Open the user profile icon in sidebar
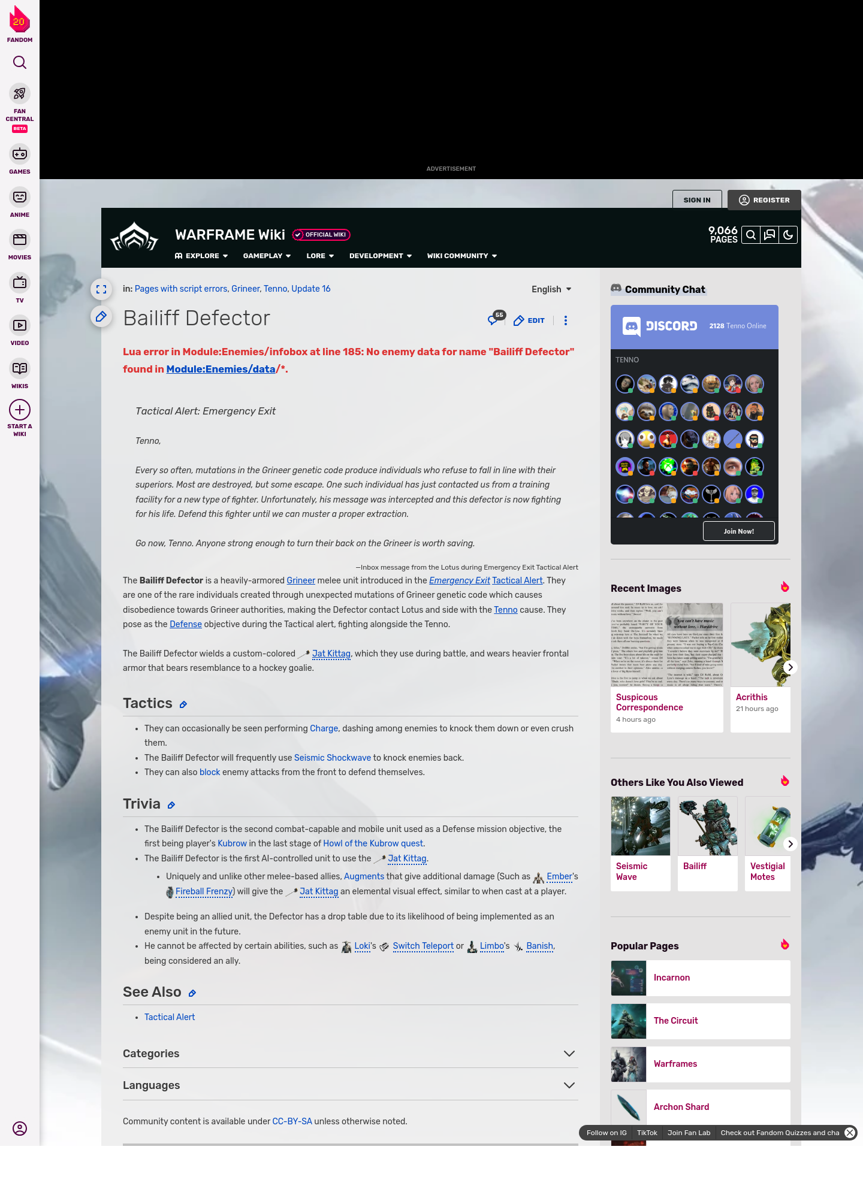Viewport: 863px width, 1198px height. pos(20,1129)
